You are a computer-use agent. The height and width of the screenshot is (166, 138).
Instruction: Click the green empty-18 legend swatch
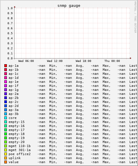[x=6, y=134]
